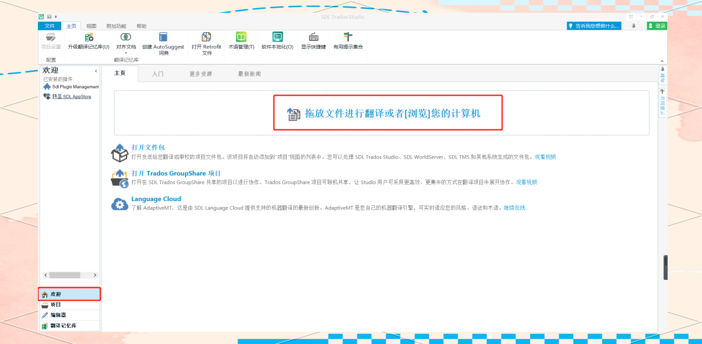702x344 pixels.
Task: Click 观看视频 link in GroupShare description
Action: (526, 182)
